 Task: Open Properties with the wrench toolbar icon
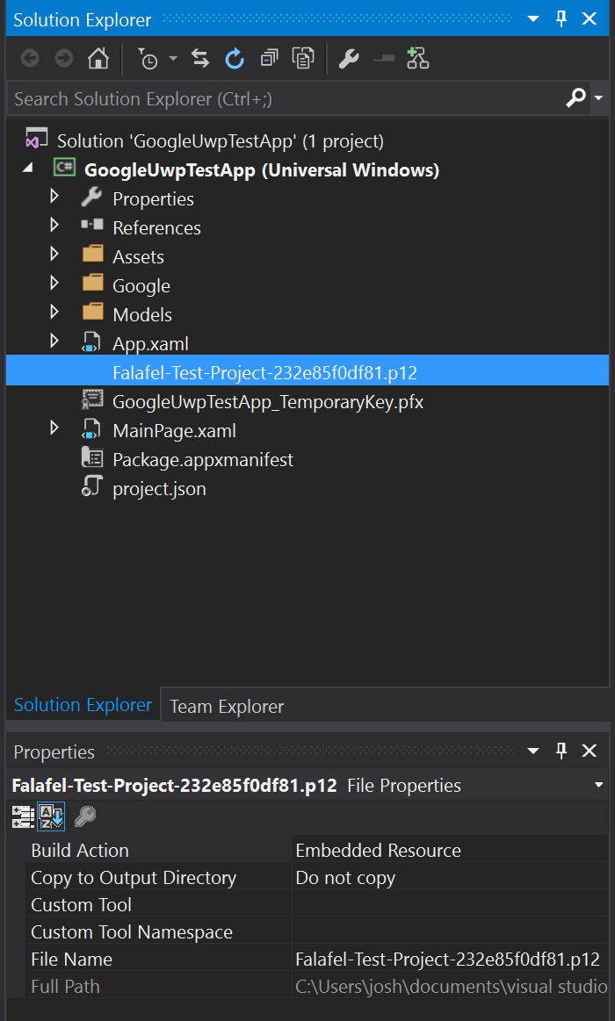click(349, 58)
